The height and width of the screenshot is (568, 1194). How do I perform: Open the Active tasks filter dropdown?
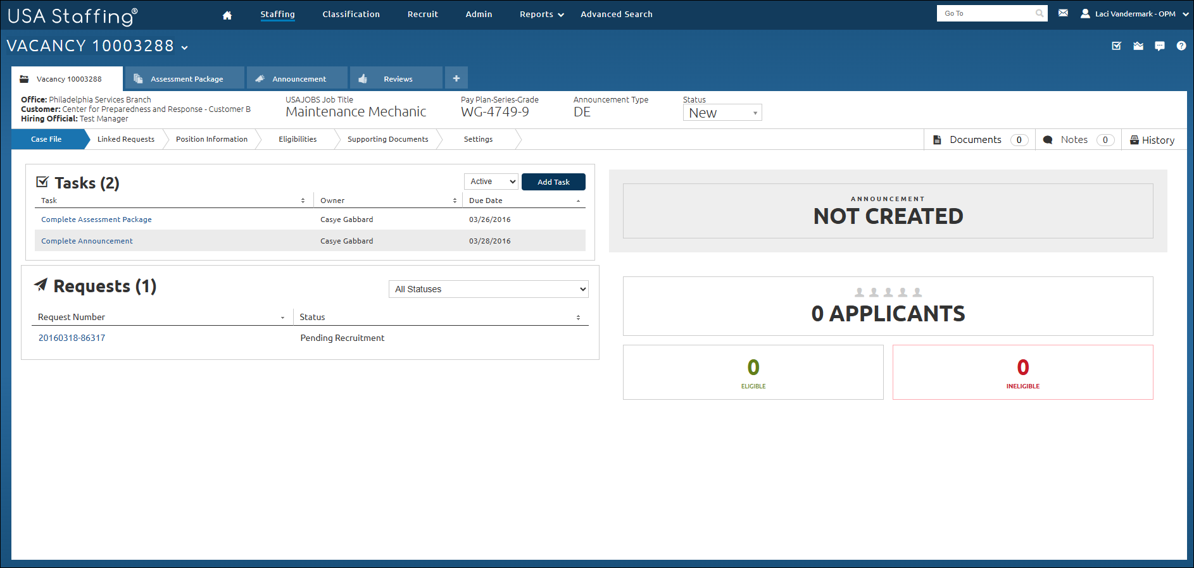(491, 182)
